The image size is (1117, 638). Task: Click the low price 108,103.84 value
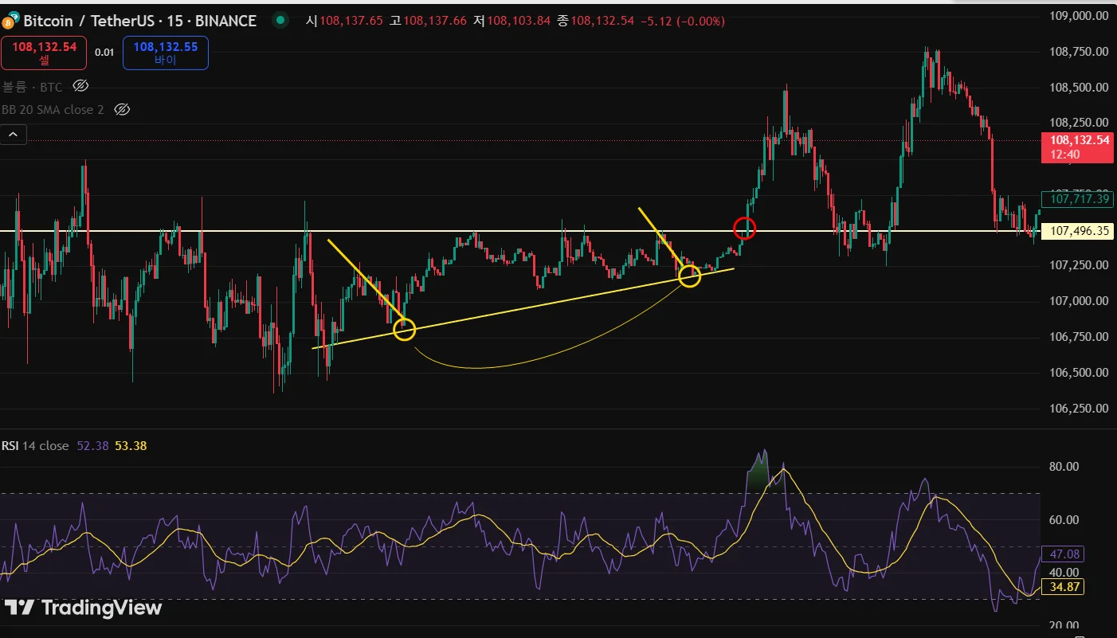(519, 21)
